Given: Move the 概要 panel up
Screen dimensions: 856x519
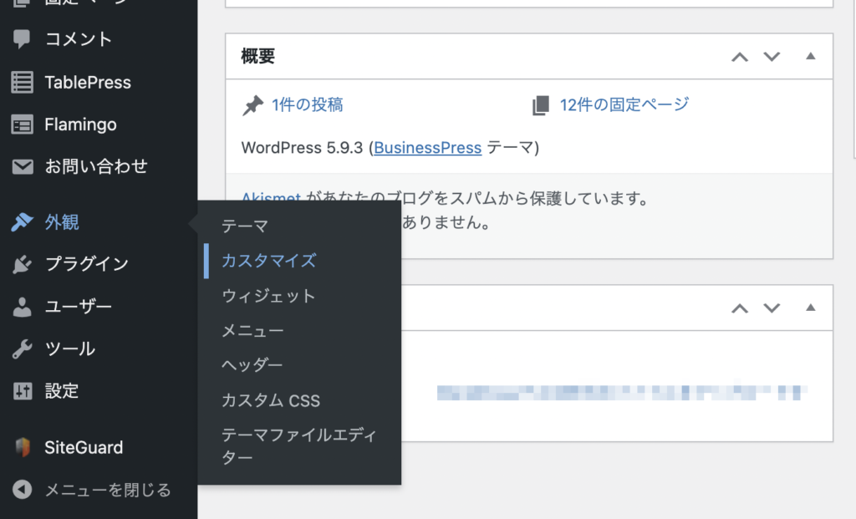Looking at the screenshot, I should 740,57.
